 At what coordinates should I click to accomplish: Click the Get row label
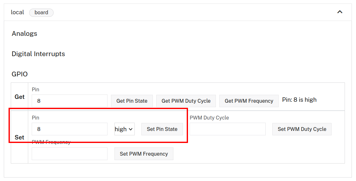click(20, 97)
